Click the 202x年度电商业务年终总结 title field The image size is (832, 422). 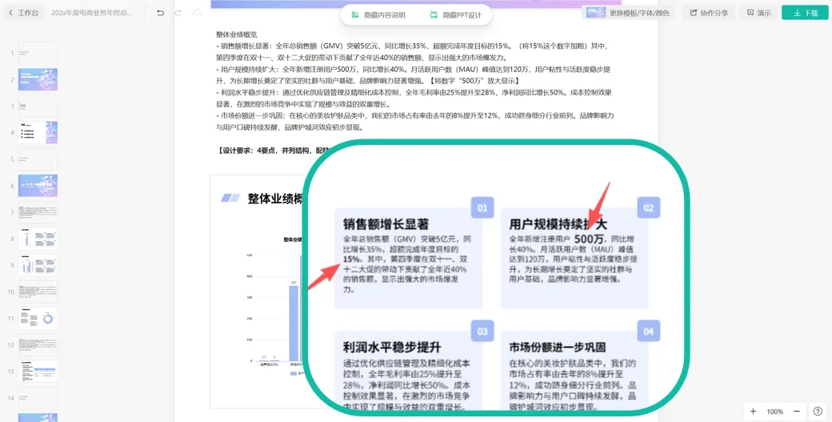click(92, 13)
